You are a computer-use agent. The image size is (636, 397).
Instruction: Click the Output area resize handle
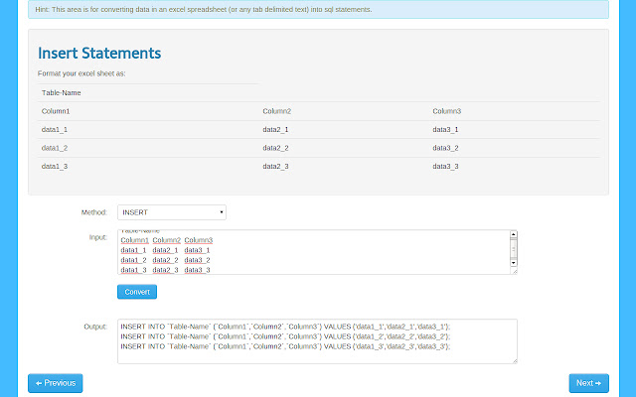click(x=514, y=360)
